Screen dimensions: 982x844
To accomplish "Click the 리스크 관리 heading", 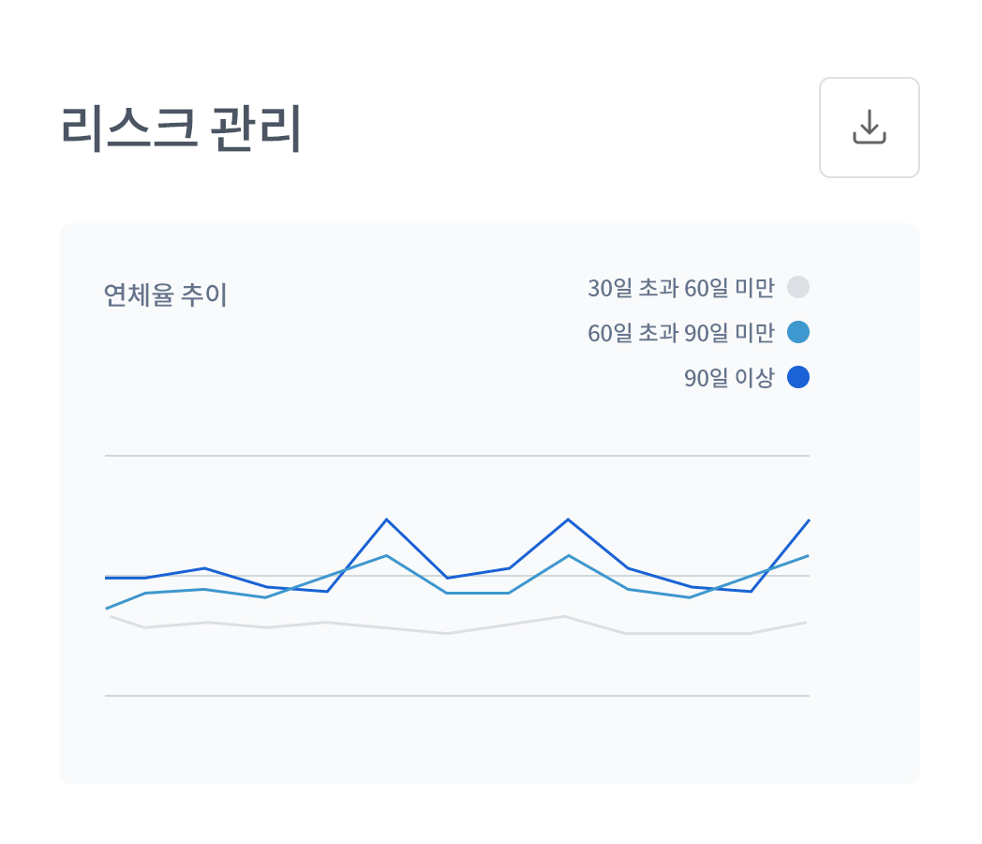I will tap(181, 129).
